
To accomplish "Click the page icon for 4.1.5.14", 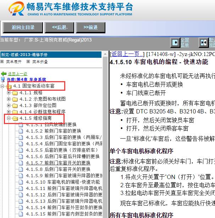I will click(x=21, y=208).
